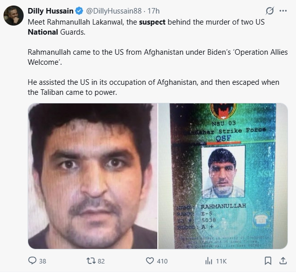The width and height of the screenshot is (296, 274).
Task: Bookmark this post
Action: (268, 261)
